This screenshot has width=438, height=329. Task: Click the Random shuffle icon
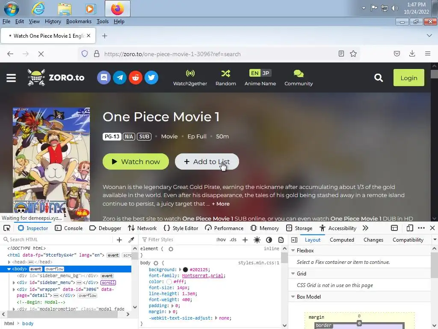click(x=226, y=74)
